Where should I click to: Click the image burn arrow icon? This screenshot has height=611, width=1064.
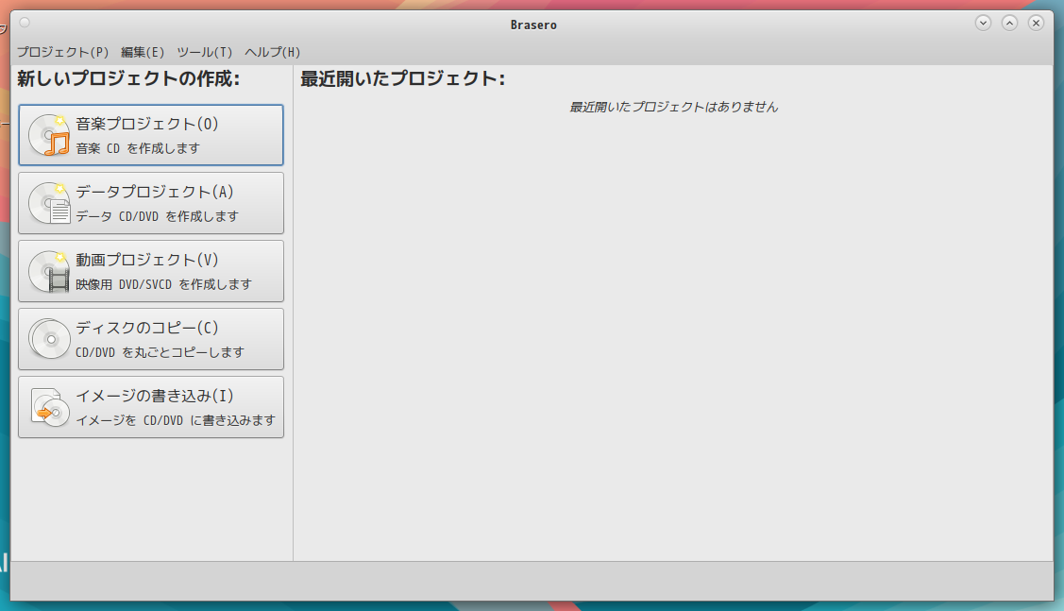click(x=49, y=407)
